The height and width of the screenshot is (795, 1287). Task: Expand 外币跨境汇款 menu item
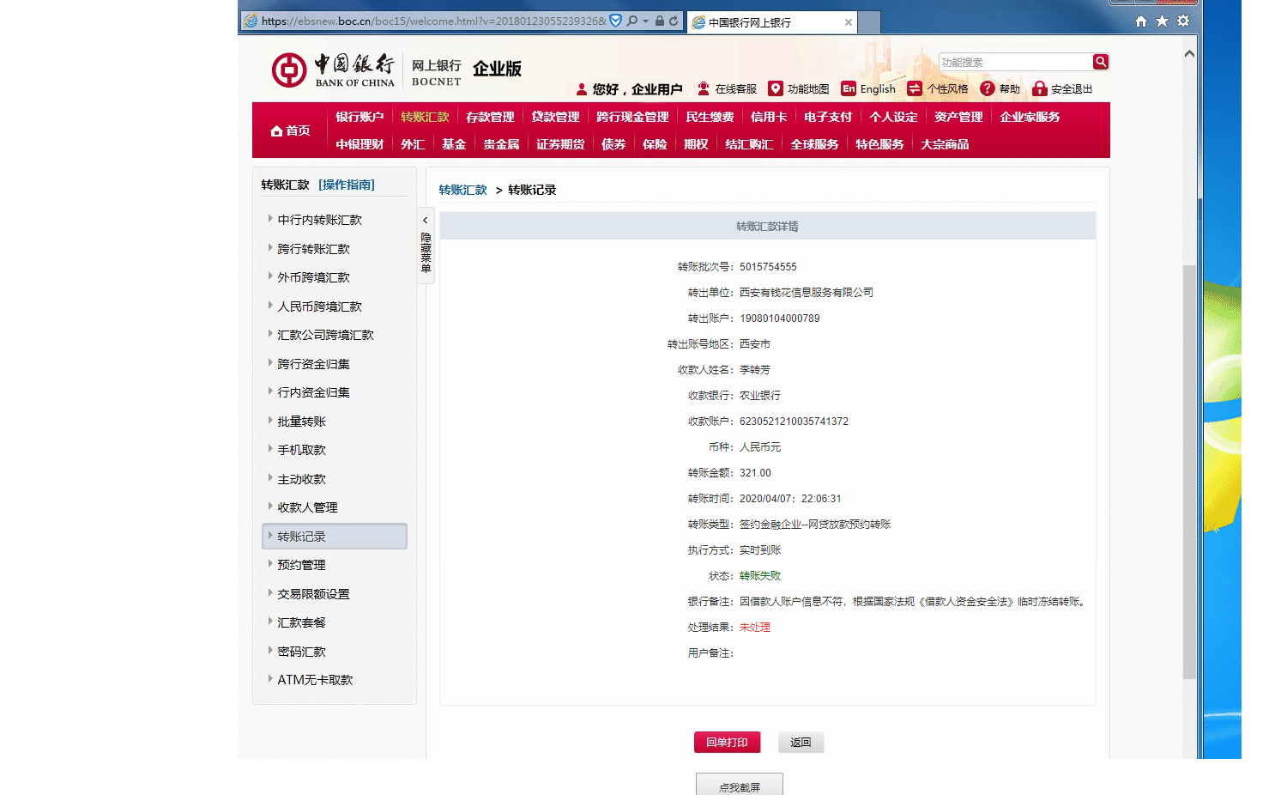point(313,277)
